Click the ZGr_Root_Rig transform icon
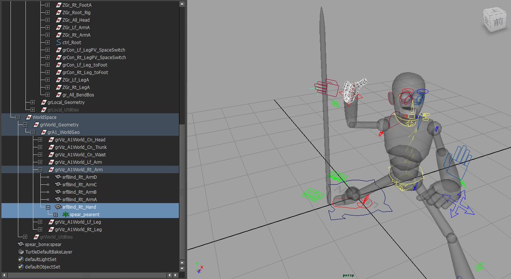The width and height of the screenshot is (511, 279). point(59,13)
